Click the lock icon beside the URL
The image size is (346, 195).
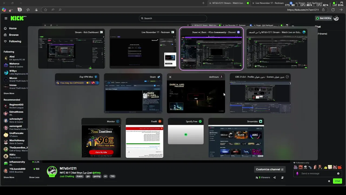coord(323,10)
